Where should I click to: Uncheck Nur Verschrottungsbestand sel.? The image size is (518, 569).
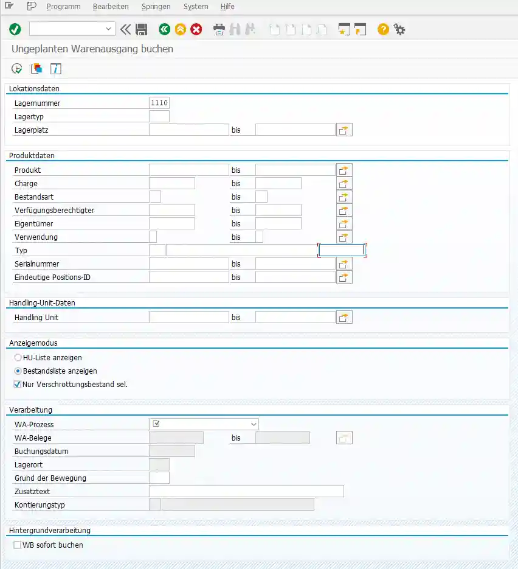point(16,384)
